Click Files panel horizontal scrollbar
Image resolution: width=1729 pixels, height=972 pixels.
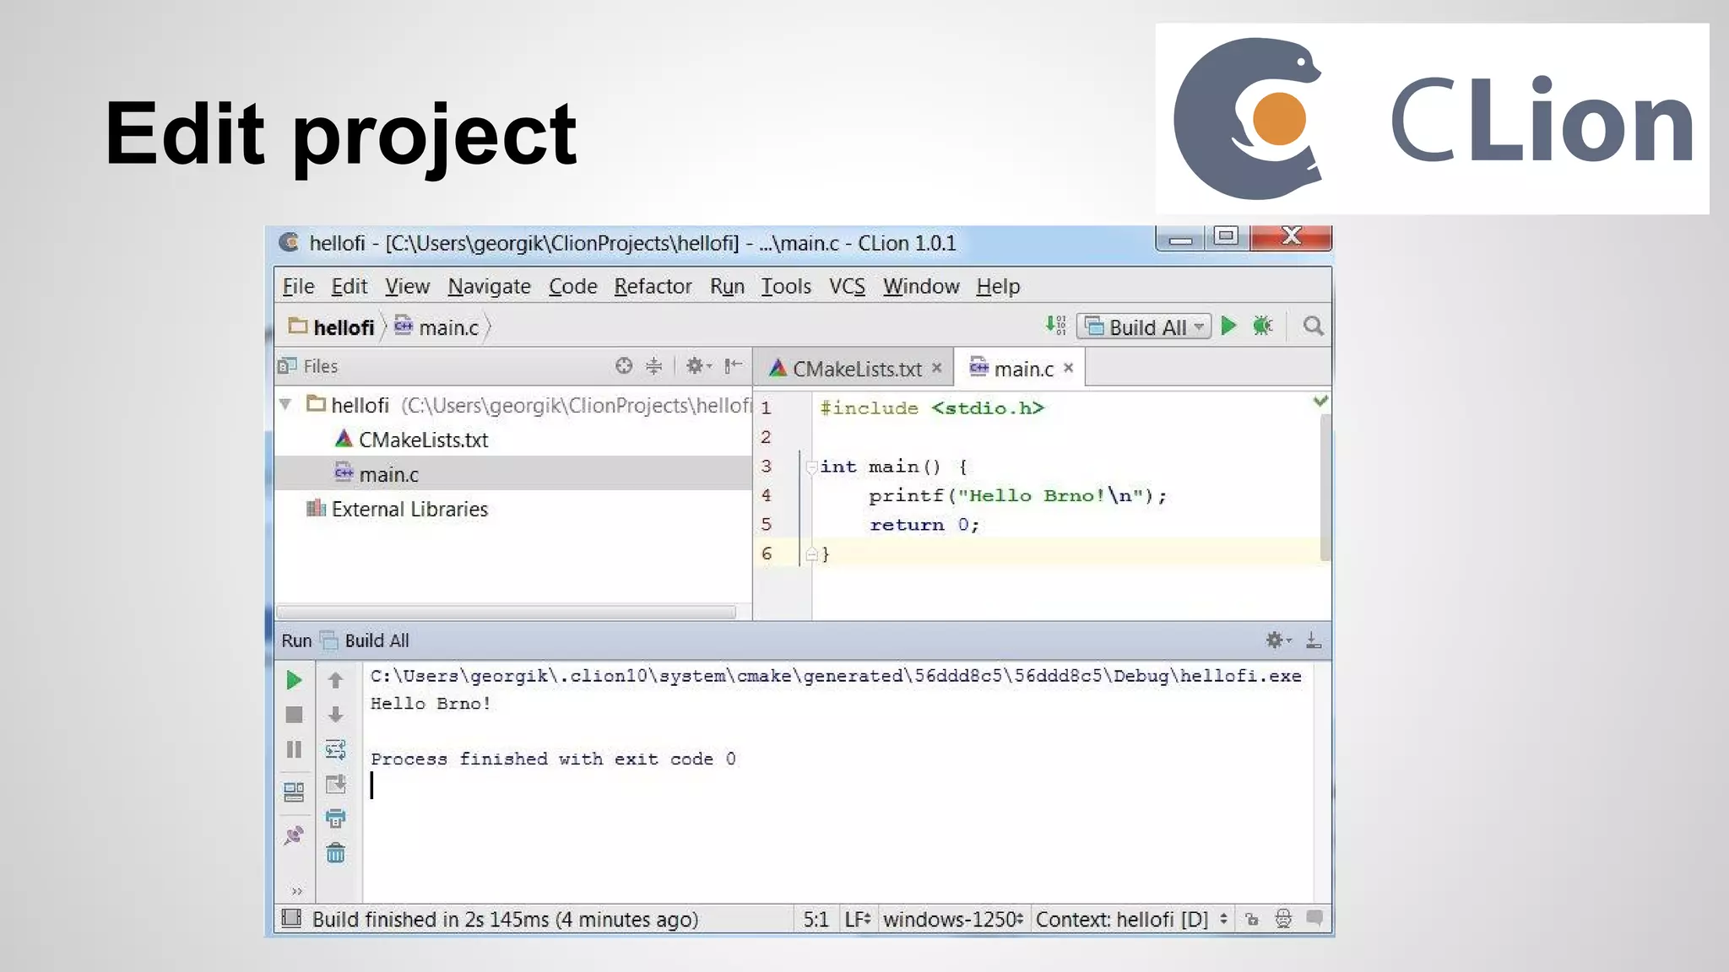[x=507, y=612]
